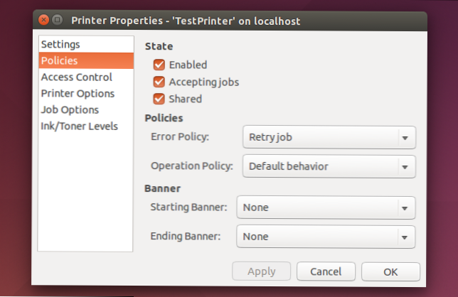Minimize the Printer Properties dialog
The image size is (458, 297).
[x=58, y=20]
